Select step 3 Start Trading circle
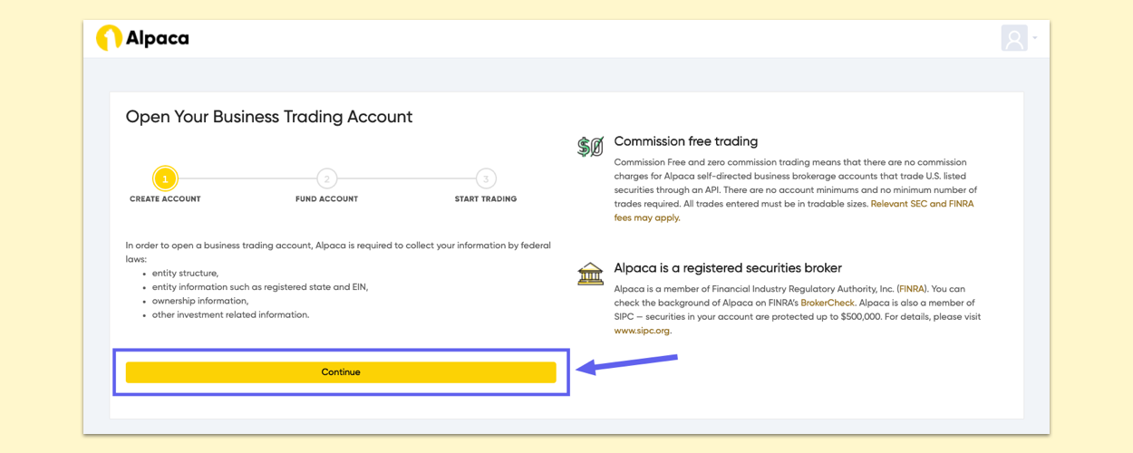Screen dimensions: 1133x453 [x=486, y=178]
